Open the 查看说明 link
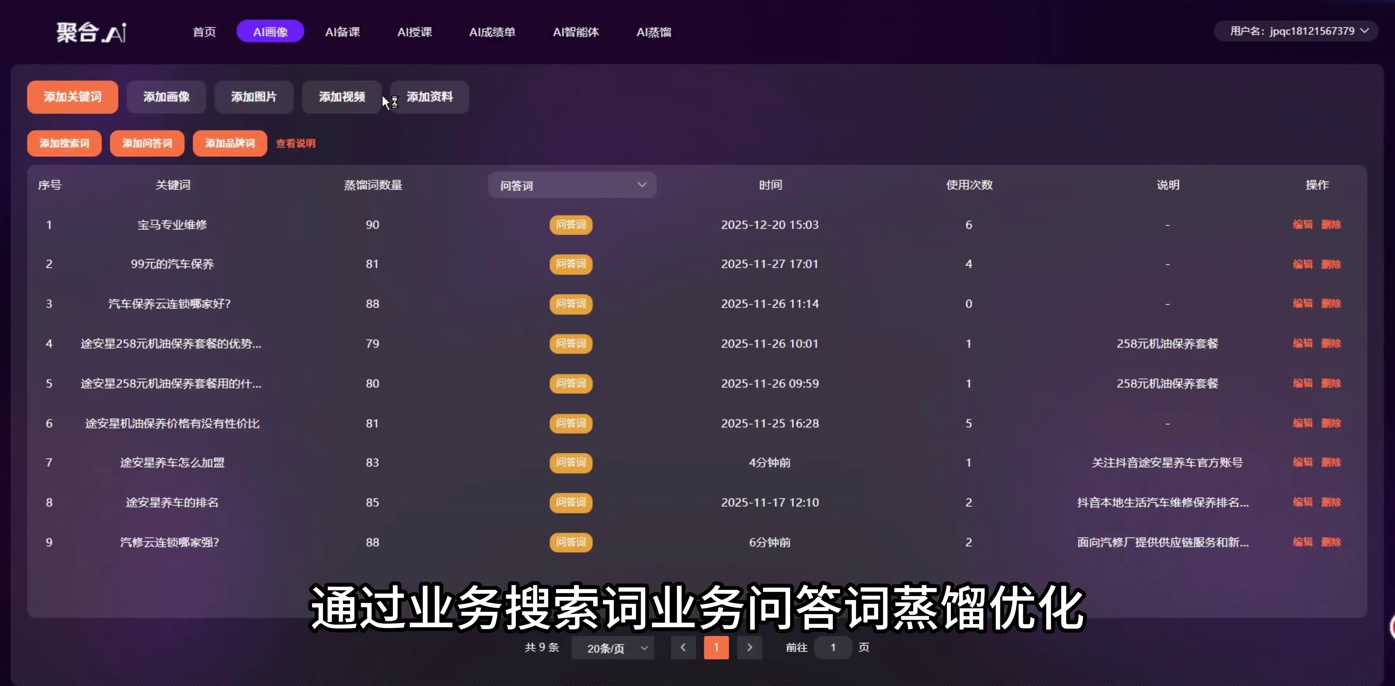This screenshot has width=1395, height=686. click(295, 143)
